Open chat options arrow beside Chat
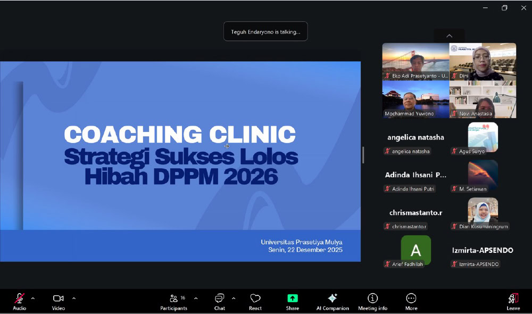Screen dimensions: 532x314 point(234,299)
